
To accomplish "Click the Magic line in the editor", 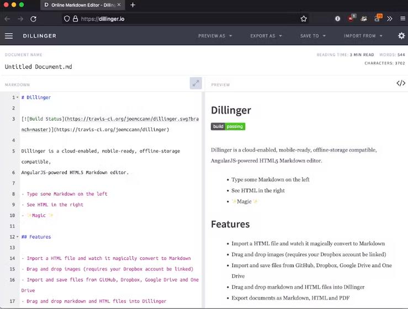I will (x=38, y=215).
